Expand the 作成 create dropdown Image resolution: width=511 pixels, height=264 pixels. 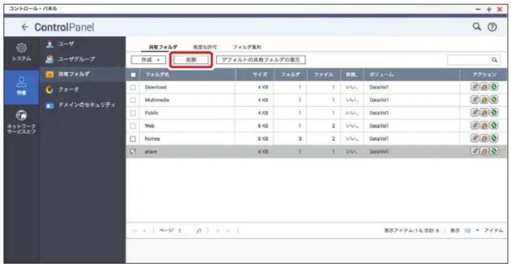[x=148, y=60]
